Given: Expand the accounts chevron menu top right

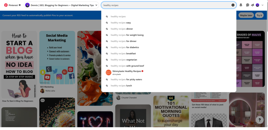Looking at the screenshot, I should pyautogui.click(x=263, y=5).
